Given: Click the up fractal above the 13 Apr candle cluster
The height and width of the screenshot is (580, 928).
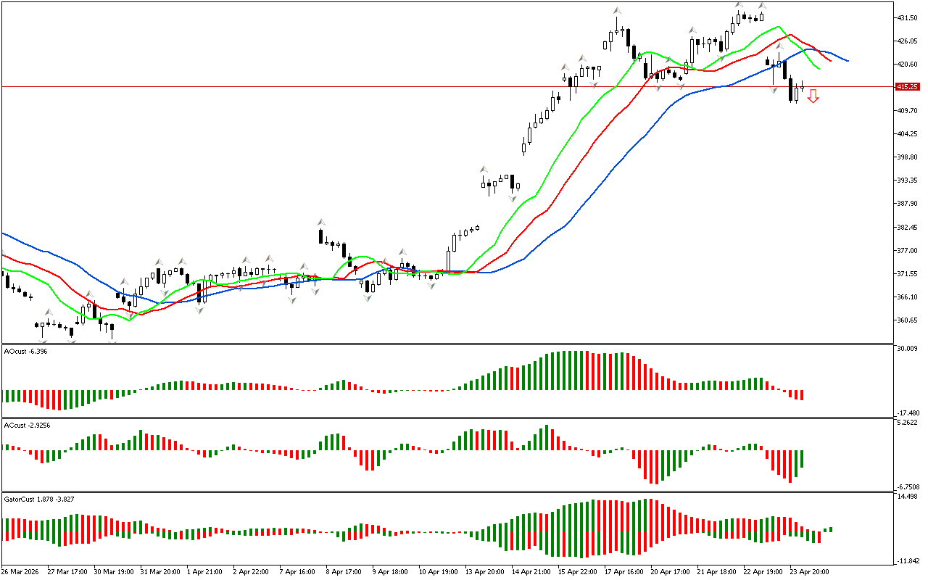Looking at the screenshot, I should click(484, 170).
